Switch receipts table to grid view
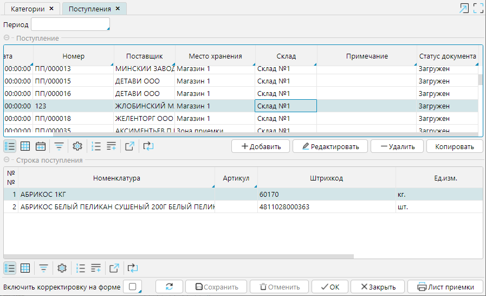This screenshot has width=486, height=296. tap(25, 146)
